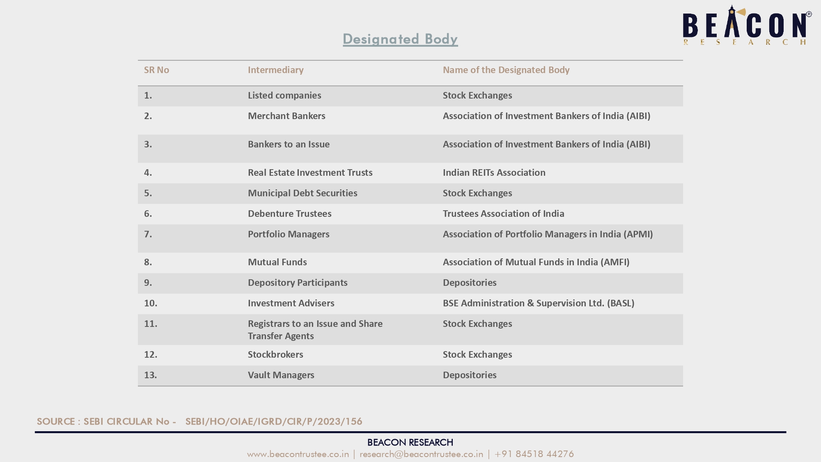The height and width of the screenshot is (462, 821).
Task: Click the 'Portfolio Managers' cell
Action: (289, 234)
